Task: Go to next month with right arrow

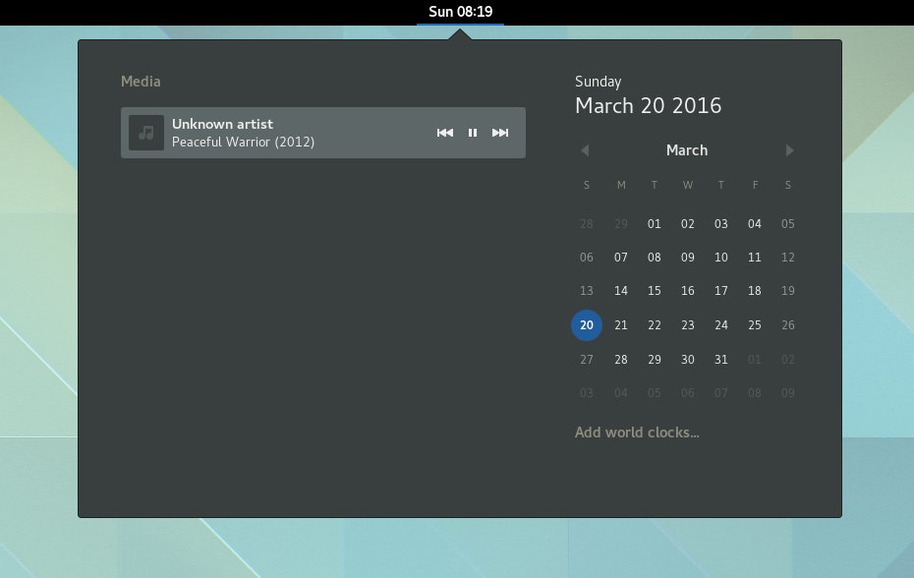Action: tap(790, 150)
